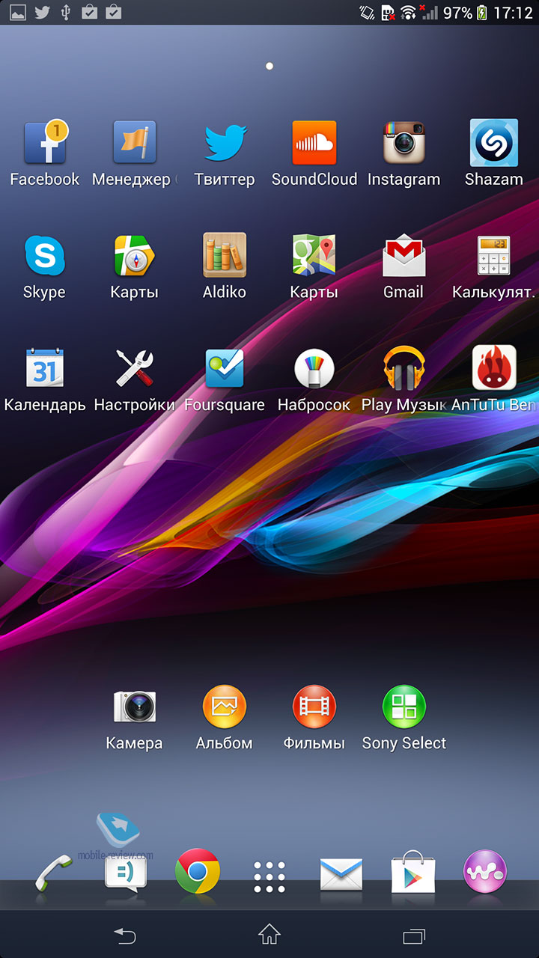Open Google Maps Карты app
Screen dimensions: 539x958
pos(314,255)
